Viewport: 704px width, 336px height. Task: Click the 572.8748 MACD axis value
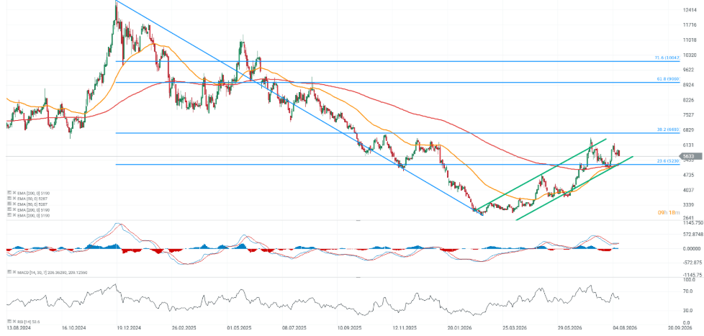click(x=692, y=234)
